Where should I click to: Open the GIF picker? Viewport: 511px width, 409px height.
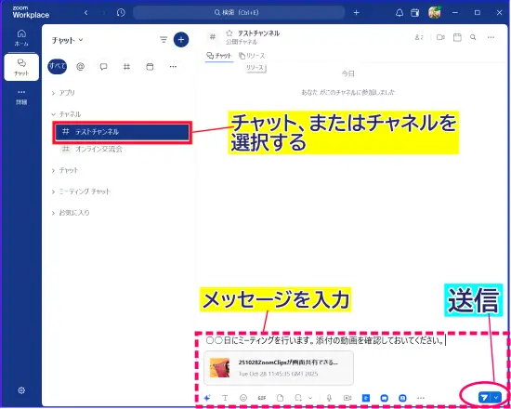click(262, 398)
